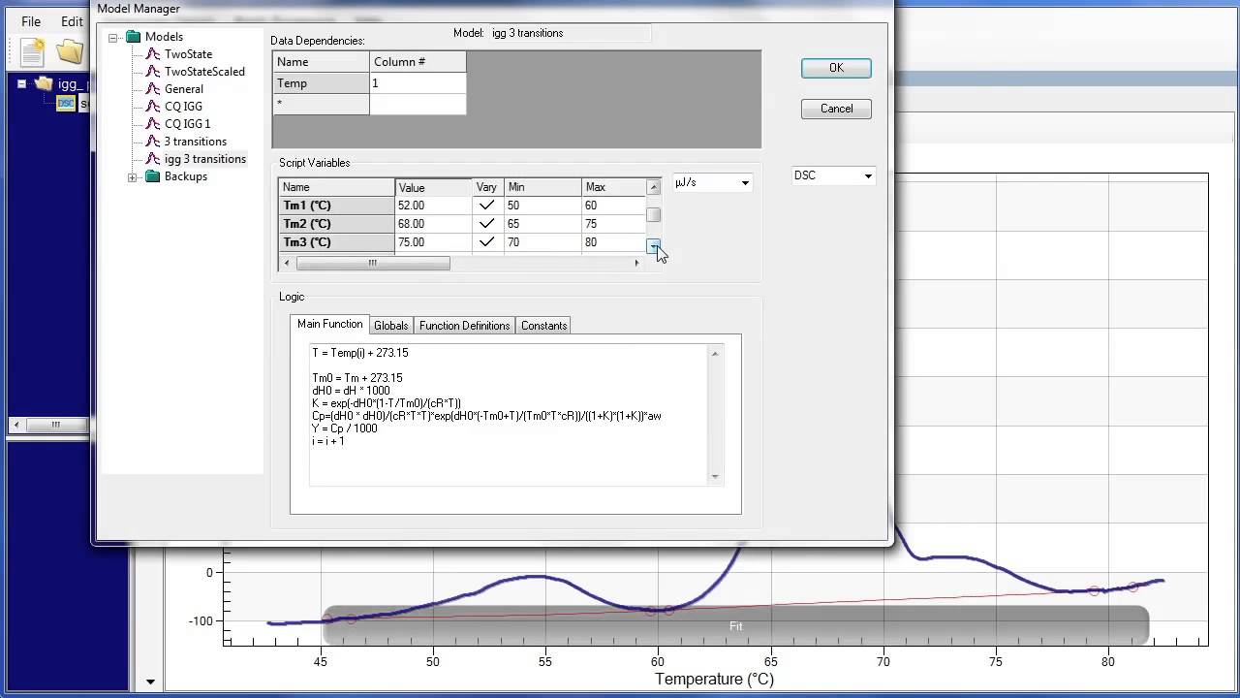Click the Backups folder icon
This screenshot has height=698, width=1240.
(x=152, y=176)
